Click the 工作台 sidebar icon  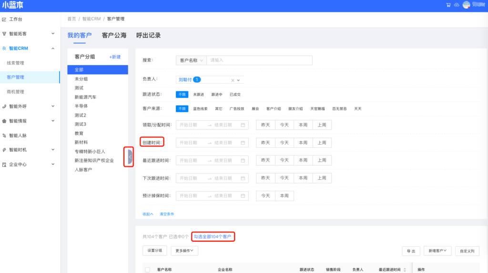4,19
